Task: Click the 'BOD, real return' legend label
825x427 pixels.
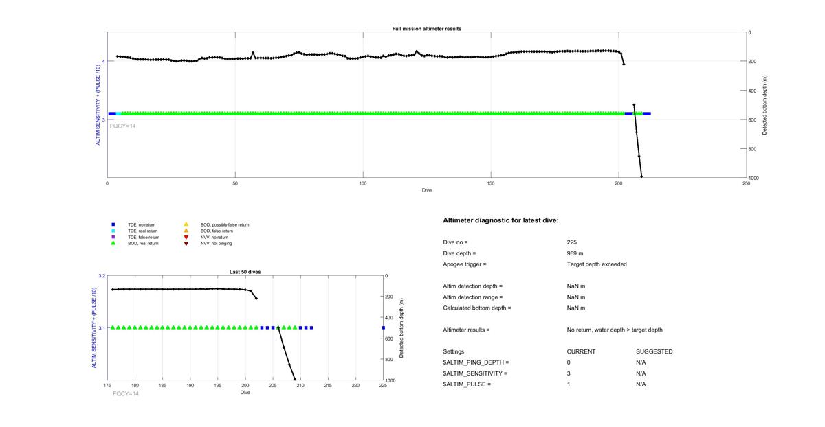Action: [143, 243]
